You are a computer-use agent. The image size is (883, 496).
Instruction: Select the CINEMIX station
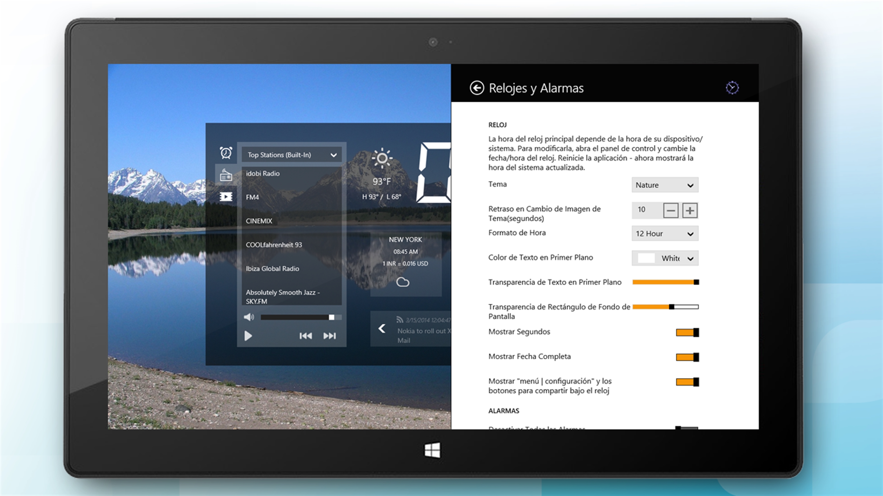point(259,221)
